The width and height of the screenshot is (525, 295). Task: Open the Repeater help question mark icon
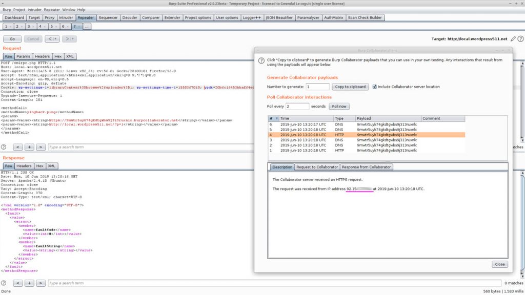pyautogui.click(x=520, y=39)
